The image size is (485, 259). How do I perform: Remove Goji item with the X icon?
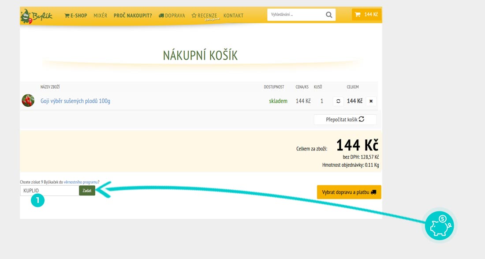(x=371, y=101)
